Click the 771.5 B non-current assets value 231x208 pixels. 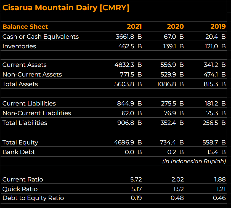click(x=131, y=75)
